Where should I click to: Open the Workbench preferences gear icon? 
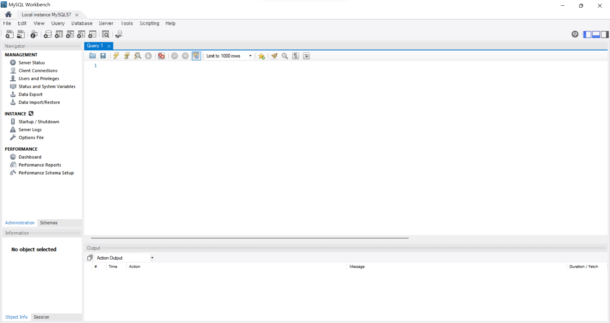pyautogui.click(x=575, y=34)
